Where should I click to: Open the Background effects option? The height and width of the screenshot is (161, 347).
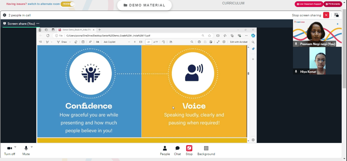tap(206, 151)
